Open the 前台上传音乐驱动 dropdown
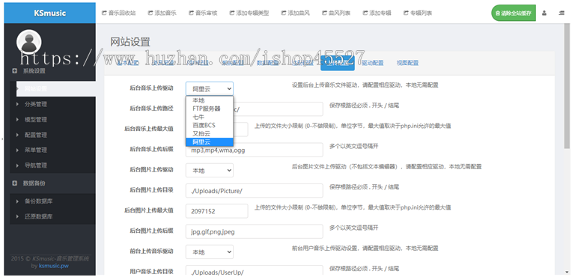The image size is (572, 277). click(x=210, y=252)
